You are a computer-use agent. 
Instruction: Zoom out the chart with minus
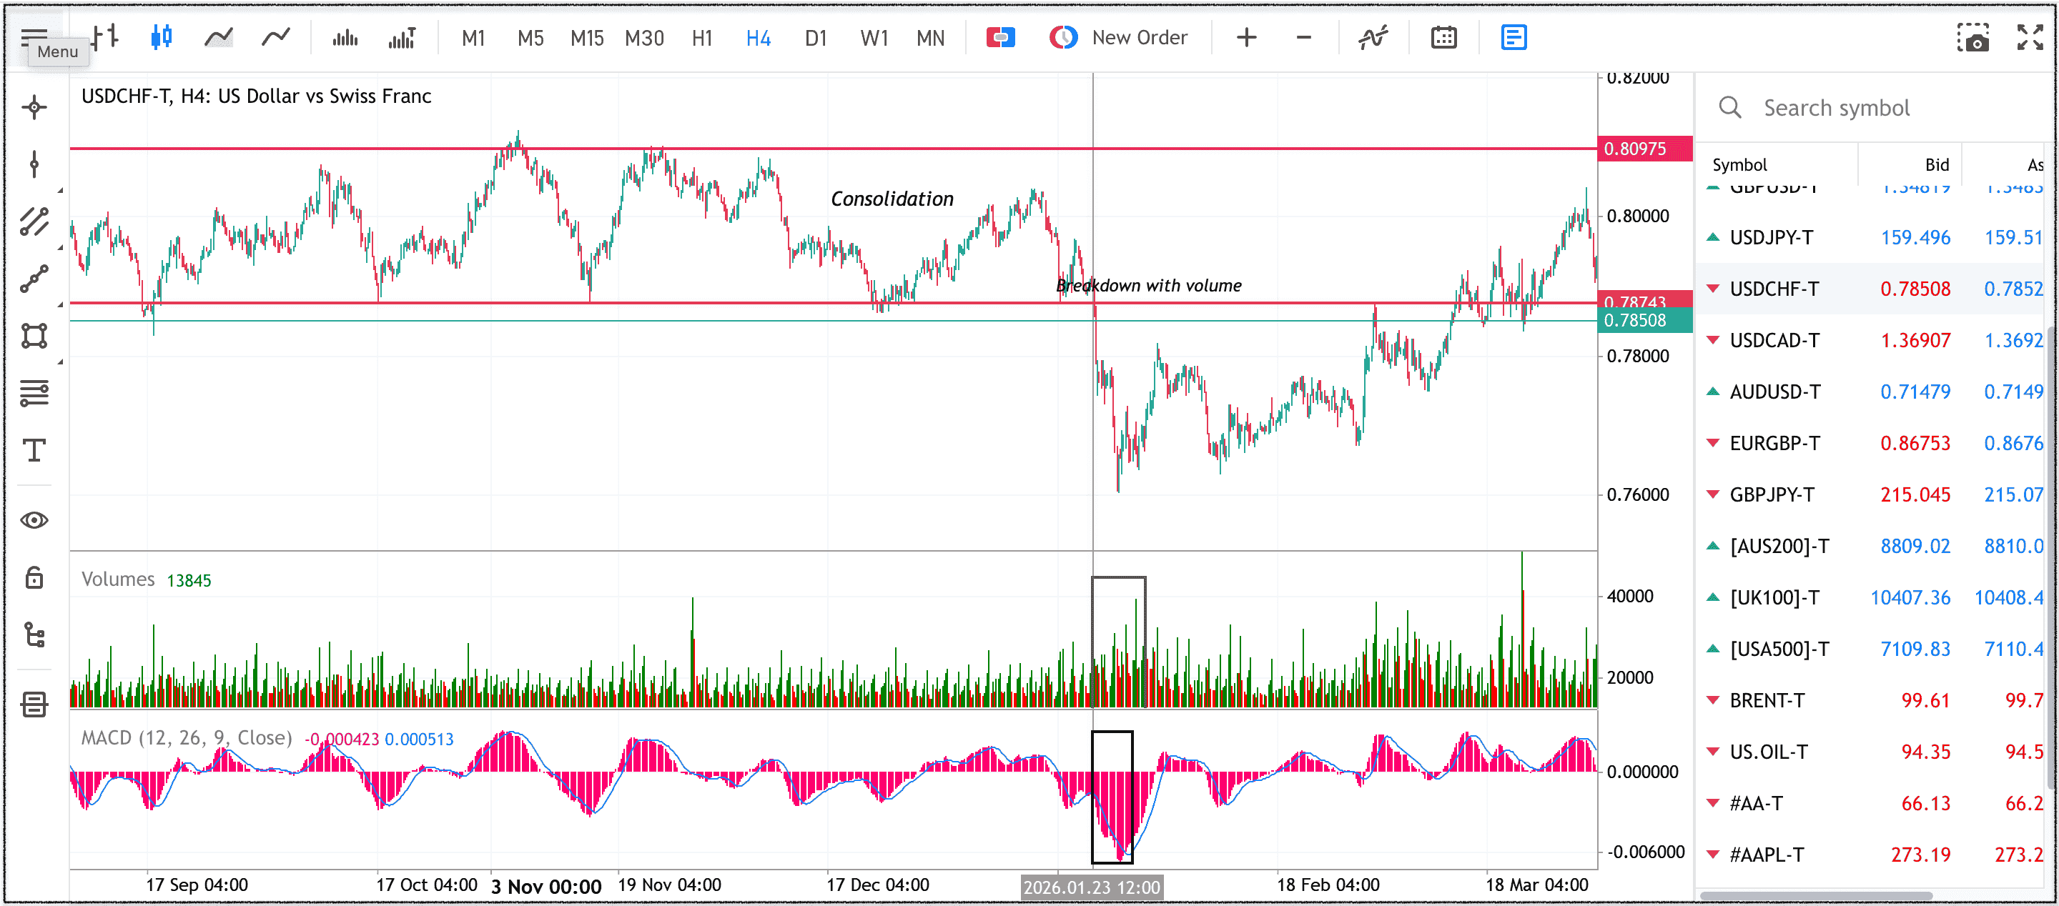[1303, 36]
